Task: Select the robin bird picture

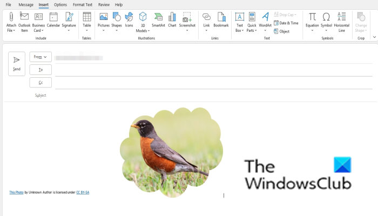Action: point(171,152)
